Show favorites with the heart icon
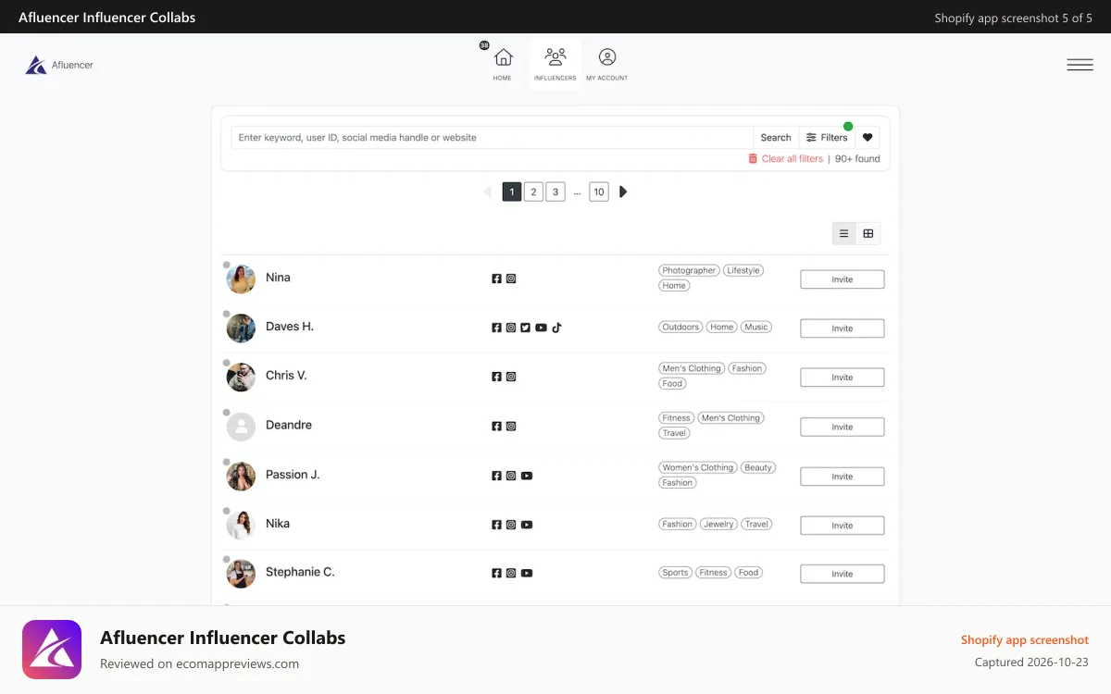 click(868, 138)
